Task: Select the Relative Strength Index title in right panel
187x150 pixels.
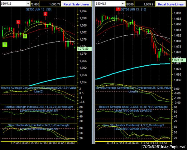Action: (133, 109)
